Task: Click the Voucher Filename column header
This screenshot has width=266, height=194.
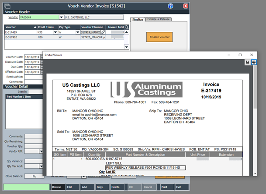Action: [x=93, y=27]
